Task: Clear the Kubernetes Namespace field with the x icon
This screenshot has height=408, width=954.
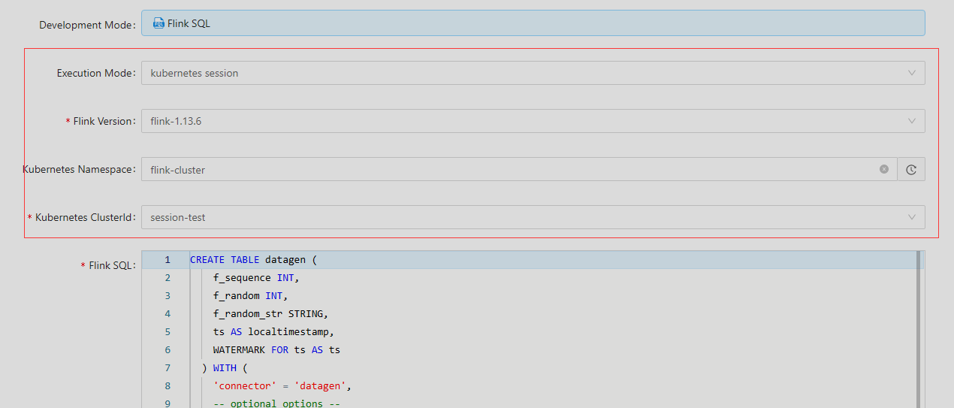Action: [884, 169]
